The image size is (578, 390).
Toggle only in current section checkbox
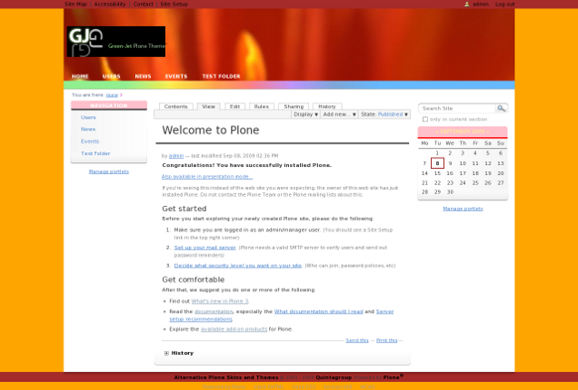pos(425,119)
